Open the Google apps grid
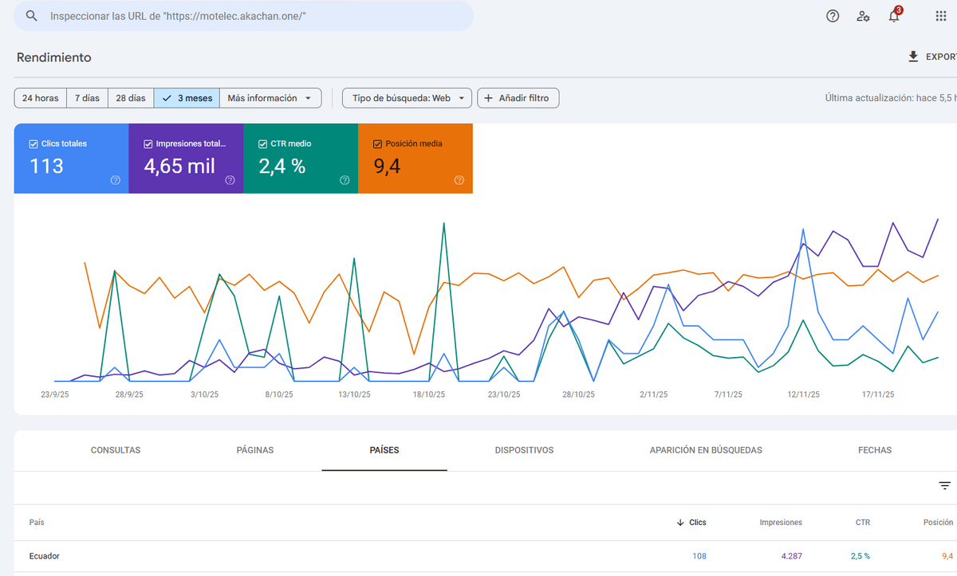 [x=940, y=16]
